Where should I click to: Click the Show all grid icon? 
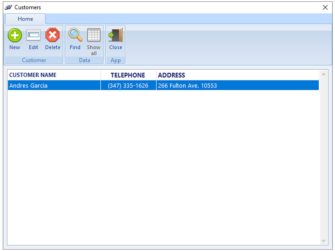pyautogui.click(x=94, y=36)
